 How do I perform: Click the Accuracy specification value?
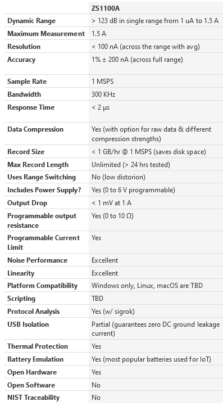coord(137,60)
